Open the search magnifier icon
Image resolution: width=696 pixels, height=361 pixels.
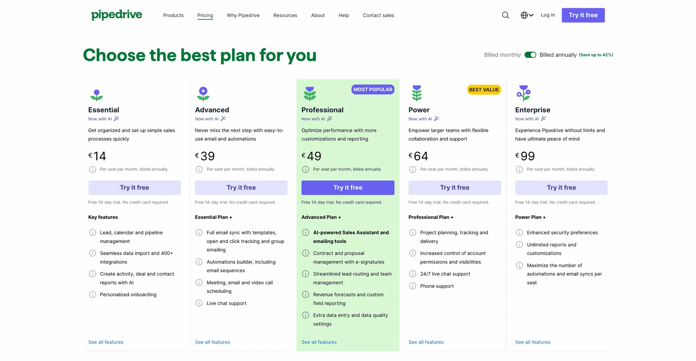point(505,15)
